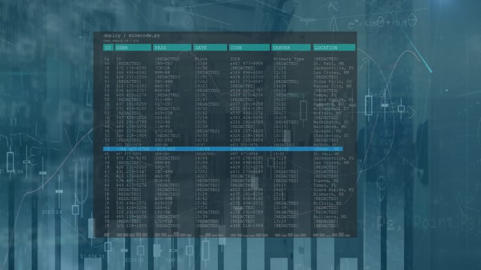
Task: Select the 'x523 118-3594' code cell
Action: coord(246,190)
